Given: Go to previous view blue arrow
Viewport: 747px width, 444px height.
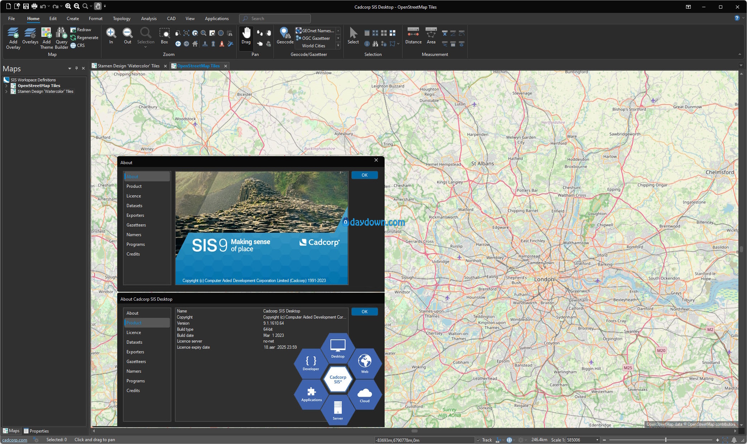Looking at the screenshot, I should coord(178,44).
